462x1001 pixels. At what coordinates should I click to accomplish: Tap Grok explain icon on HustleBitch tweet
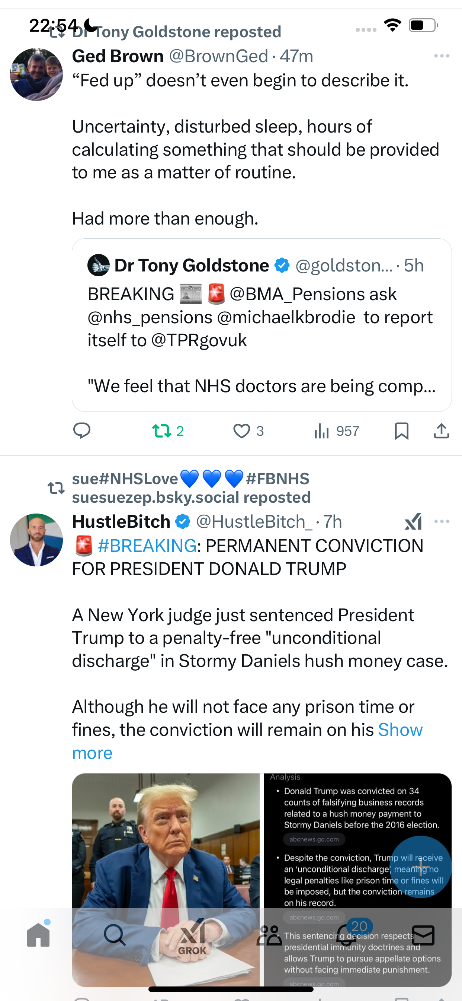[x=413, y=521]
